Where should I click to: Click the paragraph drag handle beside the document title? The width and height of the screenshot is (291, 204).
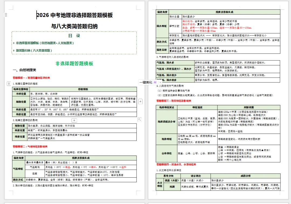(6, 15)
